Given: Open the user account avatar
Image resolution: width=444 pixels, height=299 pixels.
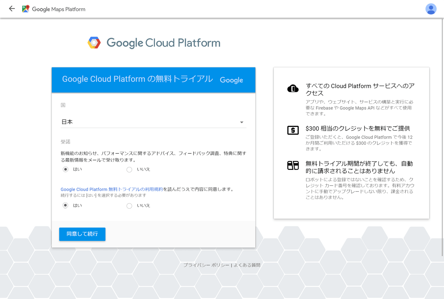Looking at the screenshot, I should [431, 9].
